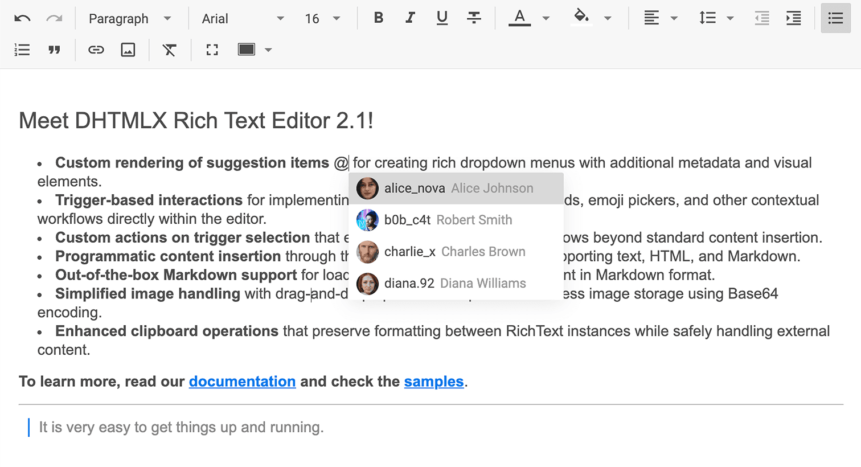
Task: Click the 'Out-of-the-box Markdown support' text
Action: pos(176,275)
